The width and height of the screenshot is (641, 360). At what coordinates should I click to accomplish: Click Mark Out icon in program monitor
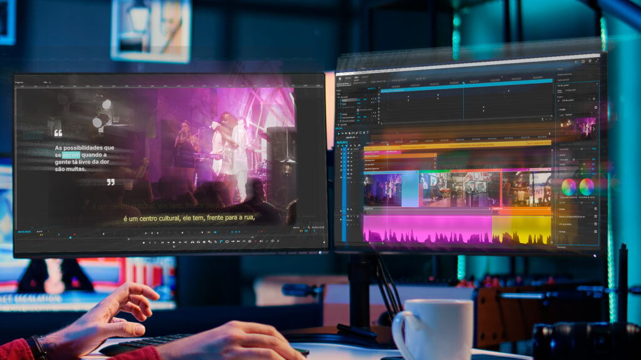pyautogui.click(x=155, y=242)
